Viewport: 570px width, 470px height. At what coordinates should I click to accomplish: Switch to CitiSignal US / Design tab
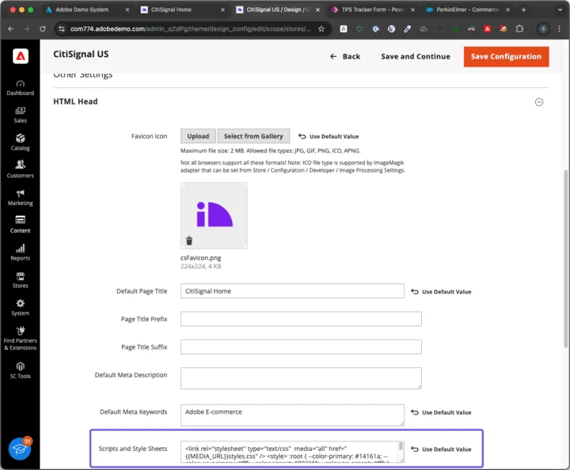pyautogui.click(x=277, y=9)
